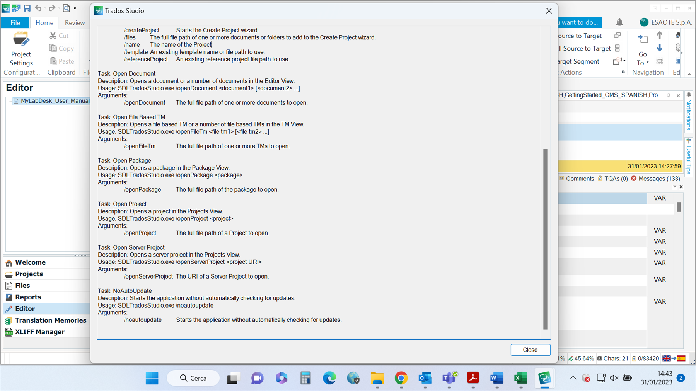This screenshot has width=696, height=391.
Task: Open the File tab
Action: click(x=15, y=22)
